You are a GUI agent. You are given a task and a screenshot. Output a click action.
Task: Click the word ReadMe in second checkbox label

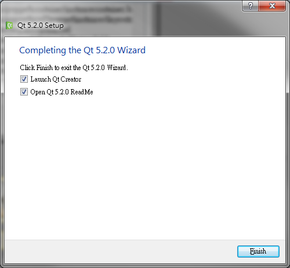pyautogui.click(x=82, y=92)
